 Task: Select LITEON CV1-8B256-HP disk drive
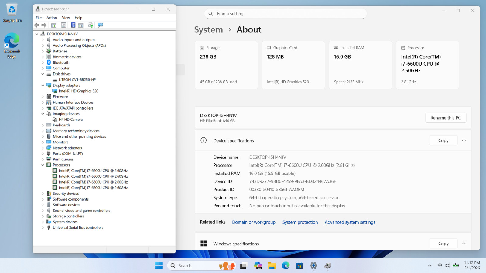click(77, 80)
